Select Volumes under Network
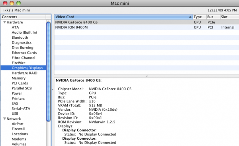This screenshot has width=239, height=146. point(19,144)
